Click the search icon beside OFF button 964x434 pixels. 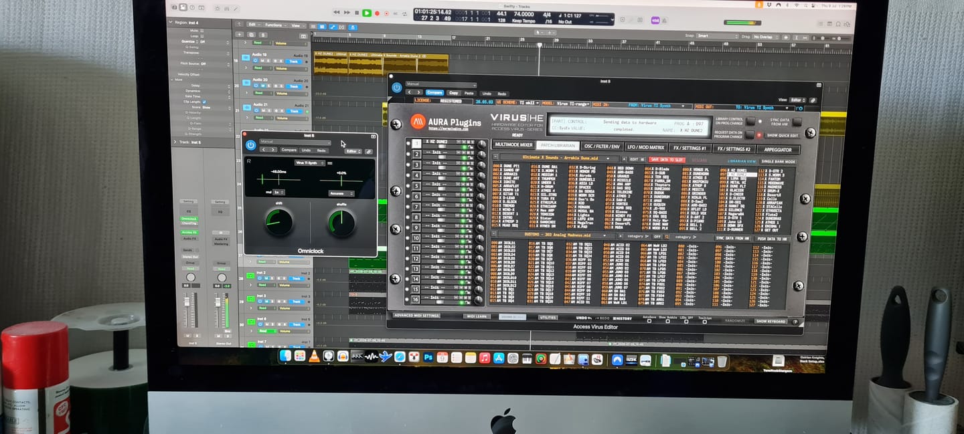pyautogui.click(x=667, y=237)
